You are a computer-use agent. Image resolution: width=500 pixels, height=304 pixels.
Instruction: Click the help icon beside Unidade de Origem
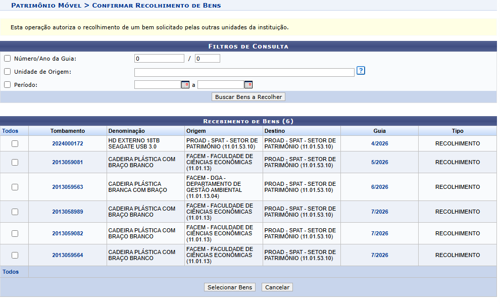click(x=361, y=71)
